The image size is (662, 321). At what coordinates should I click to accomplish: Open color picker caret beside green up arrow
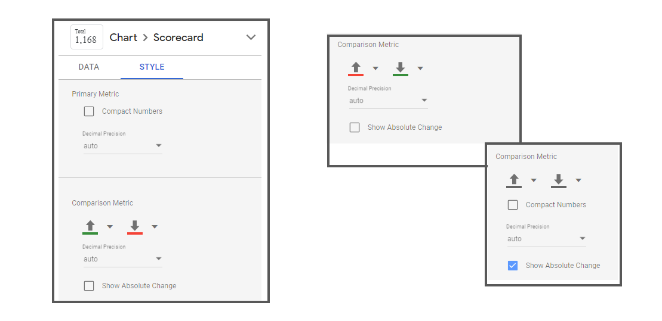coord(110,227)
